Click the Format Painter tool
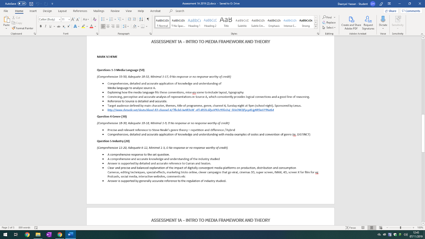Screen dimensions: 425x239 pyautogui.click(x=23, y=28)
